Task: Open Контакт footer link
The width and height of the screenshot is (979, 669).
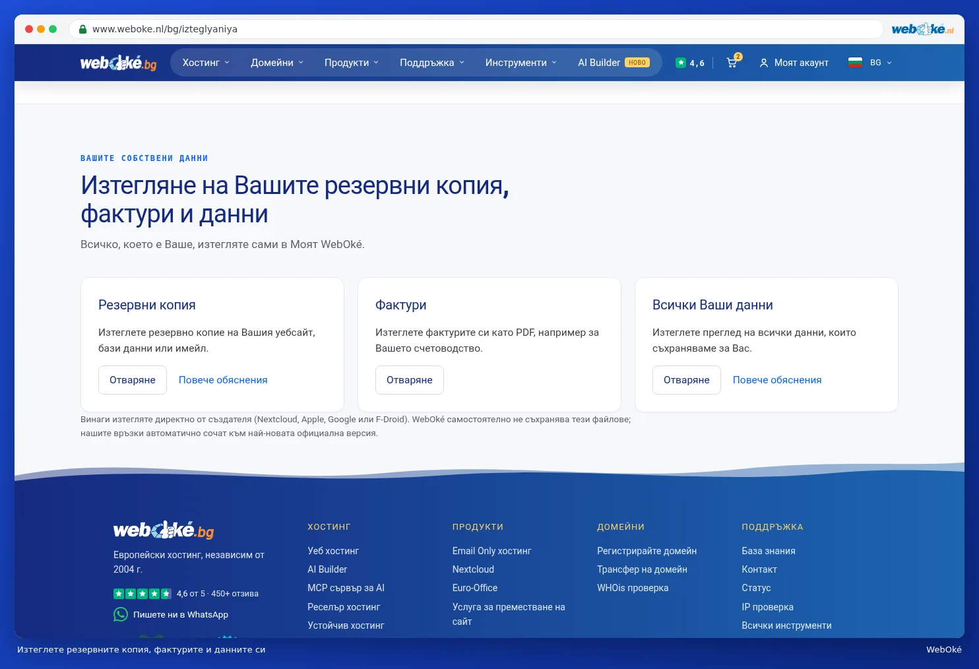Action: 759,569
